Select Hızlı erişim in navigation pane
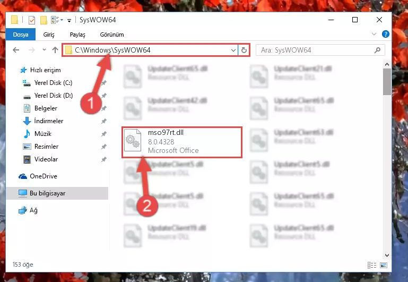 pos(45,70)
